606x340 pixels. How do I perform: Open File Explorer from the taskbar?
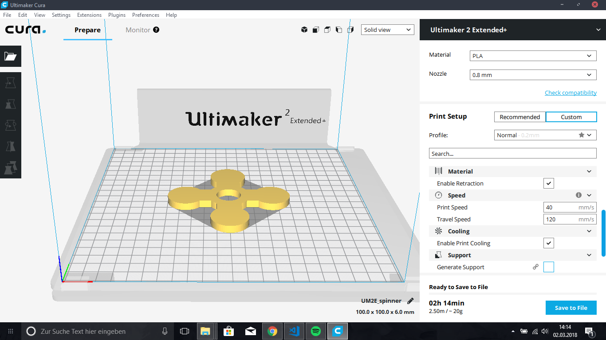pos(205,331)
